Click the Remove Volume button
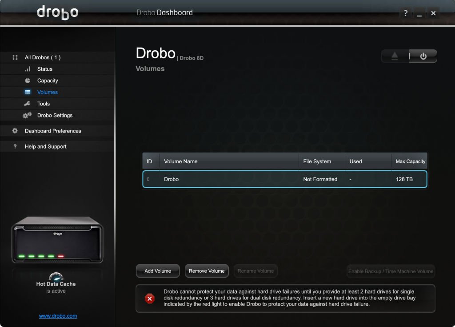This screenshot has height=327, width=455. 207,271
